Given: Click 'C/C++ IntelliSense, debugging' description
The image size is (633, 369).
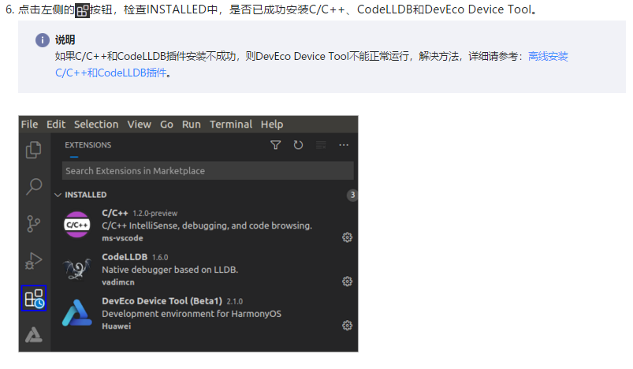Looking at the screenshot, I should 207,225.
